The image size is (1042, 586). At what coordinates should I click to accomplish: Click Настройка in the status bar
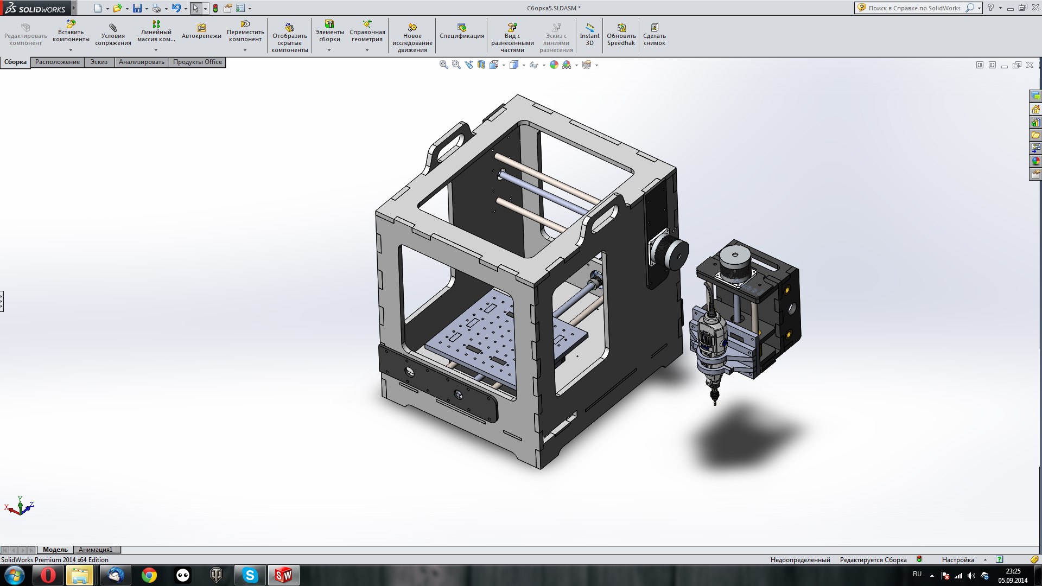(958, 559)
